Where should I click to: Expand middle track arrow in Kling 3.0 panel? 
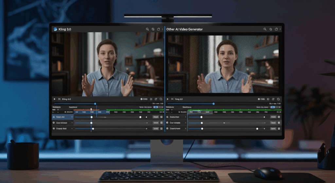pyautogui.click(x=72, y=123)
